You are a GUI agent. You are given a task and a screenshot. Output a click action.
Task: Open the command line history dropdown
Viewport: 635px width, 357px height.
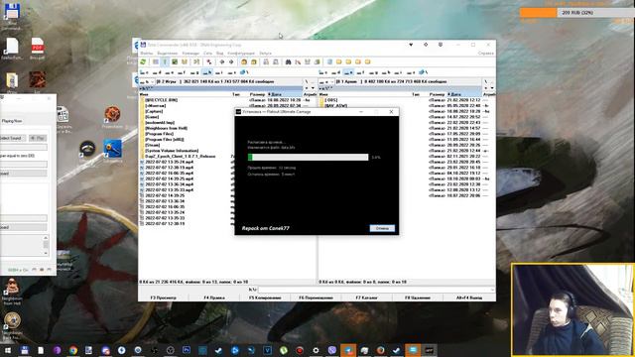[492, 290]
